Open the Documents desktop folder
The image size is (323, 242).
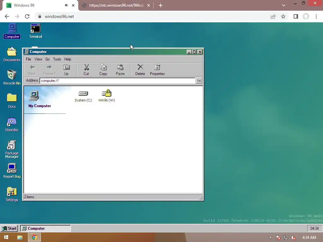tap(12, 55)
